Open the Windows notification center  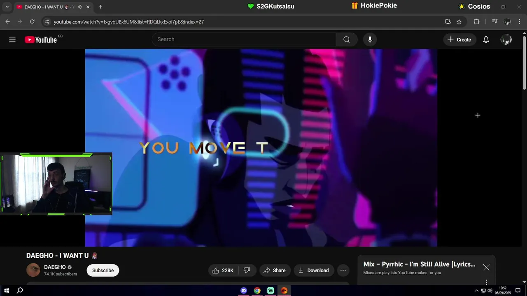518,291
